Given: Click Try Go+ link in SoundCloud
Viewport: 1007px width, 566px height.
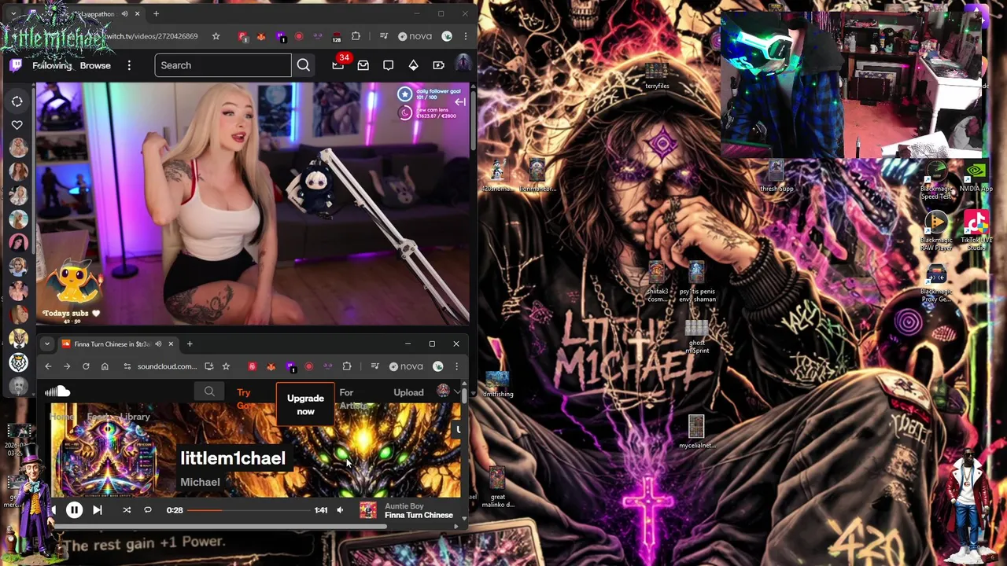Looking at the screenshot, I should point(244,399).
